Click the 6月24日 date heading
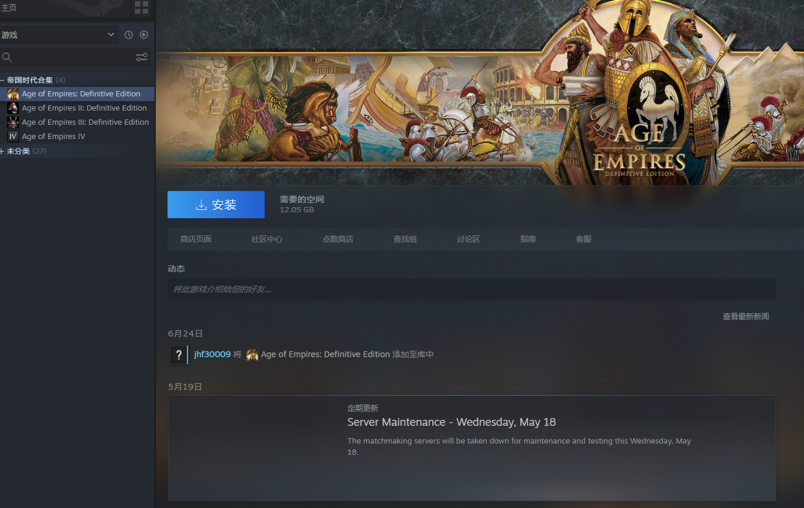 185,334
